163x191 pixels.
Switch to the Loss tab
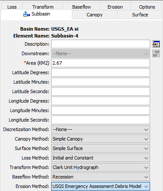(12, 7)
